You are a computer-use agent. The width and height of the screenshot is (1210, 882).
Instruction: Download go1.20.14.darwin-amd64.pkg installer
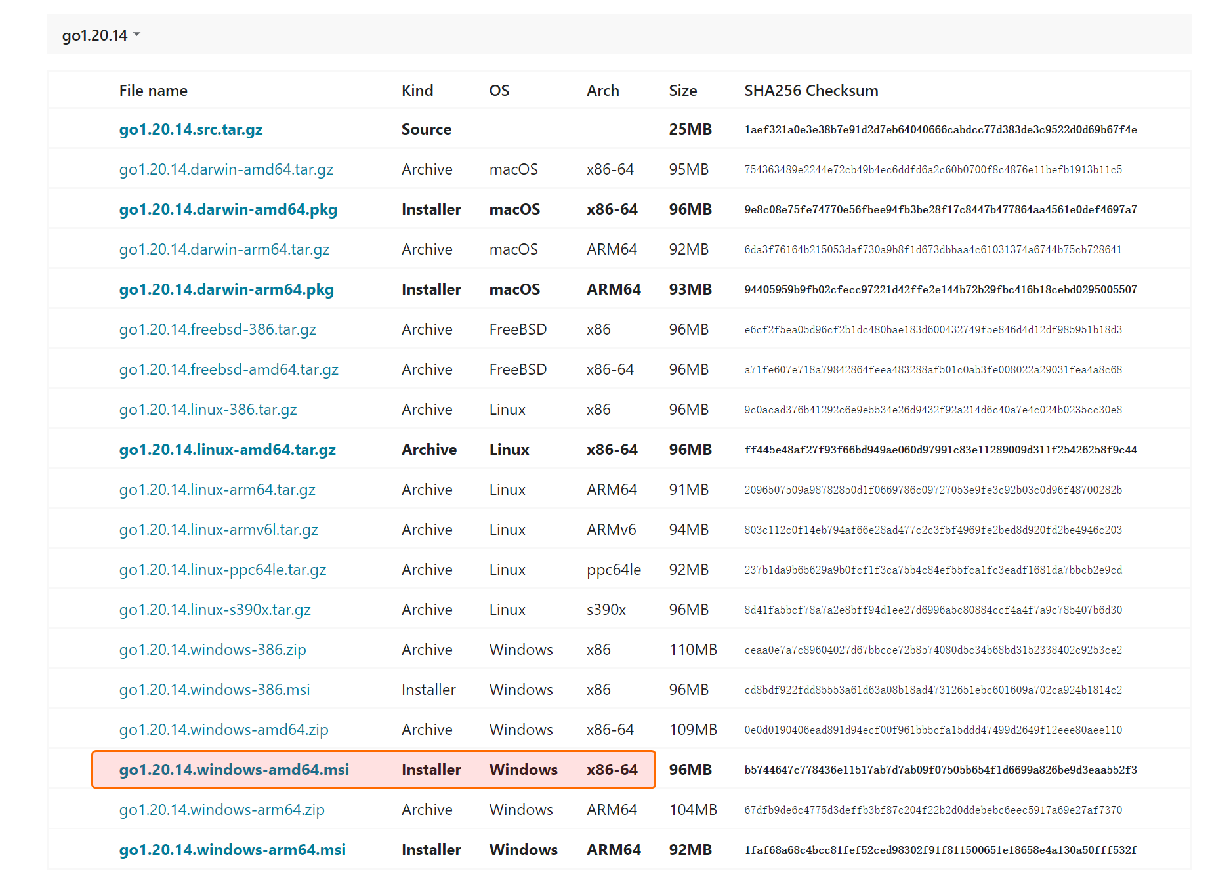(228, 209)
